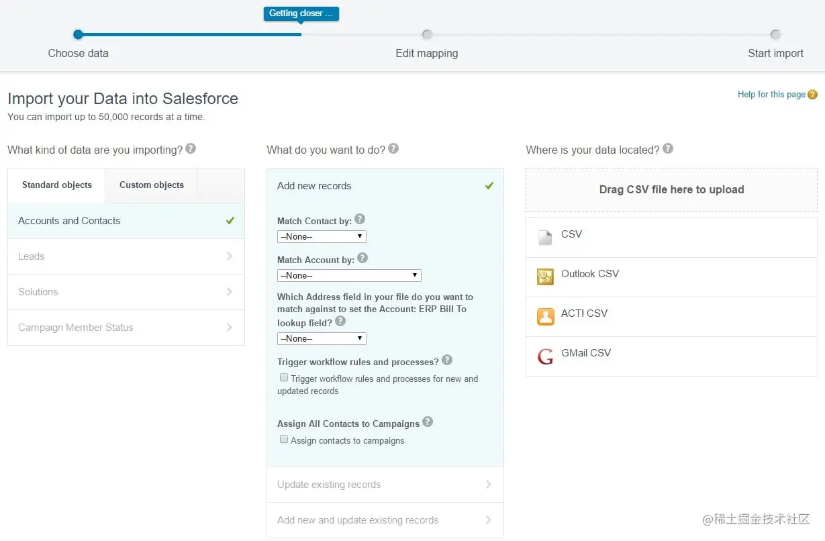Click help icon next to 'What do you want to do?'
825x541 pixels.
click(x=393, y=148)
